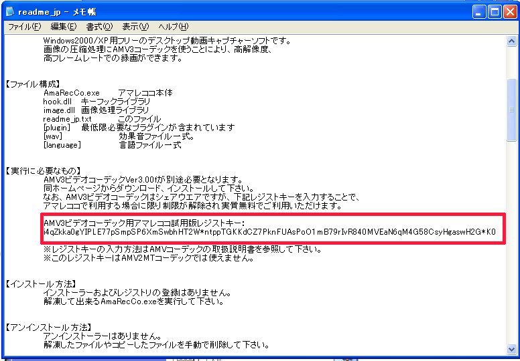Click the AmaRecCo.exe file name text
This screenshot has width=520, height=361.
point(71,93)
